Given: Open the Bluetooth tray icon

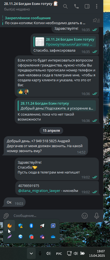Looking at the screenshot, I should [31, 225].
